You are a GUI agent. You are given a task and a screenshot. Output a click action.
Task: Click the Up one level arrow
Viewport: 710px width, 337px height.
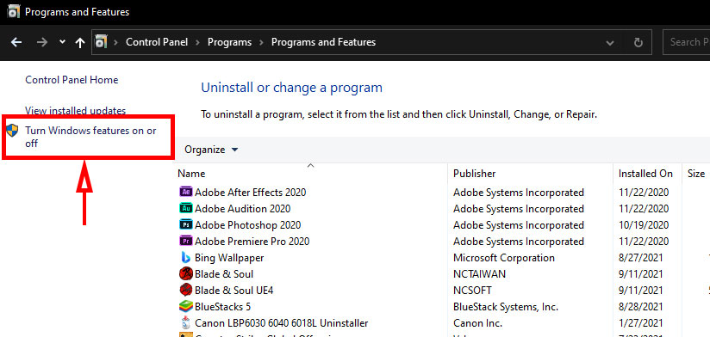click(80, 42)
